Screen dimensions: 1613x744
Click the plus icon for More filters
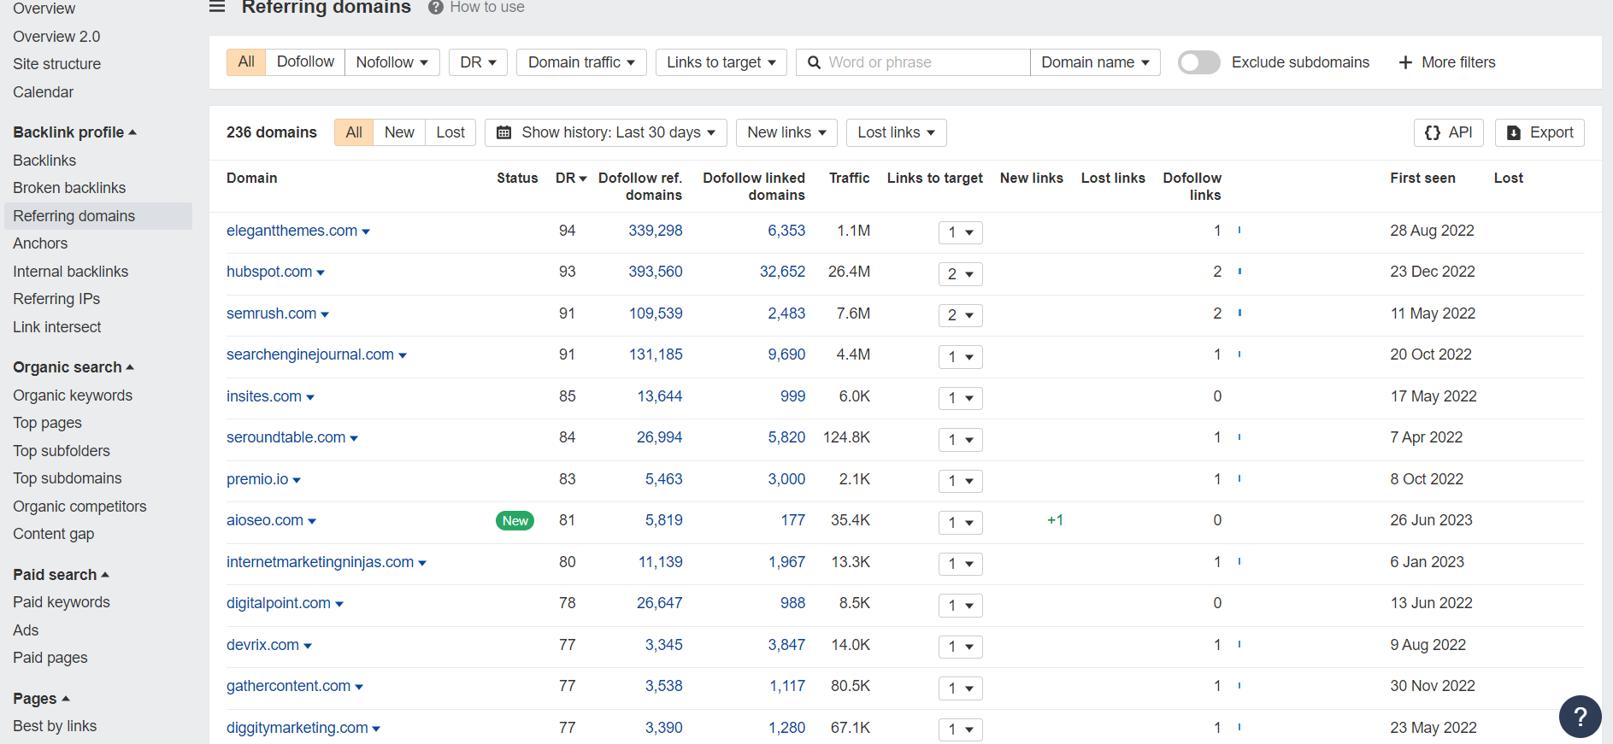[x=1405, y=62]
